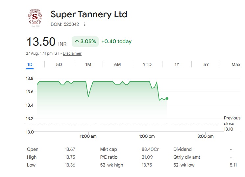The image size is (245, 177).
Task: Switch to the 5D chart tab
Action: (59, 64)
